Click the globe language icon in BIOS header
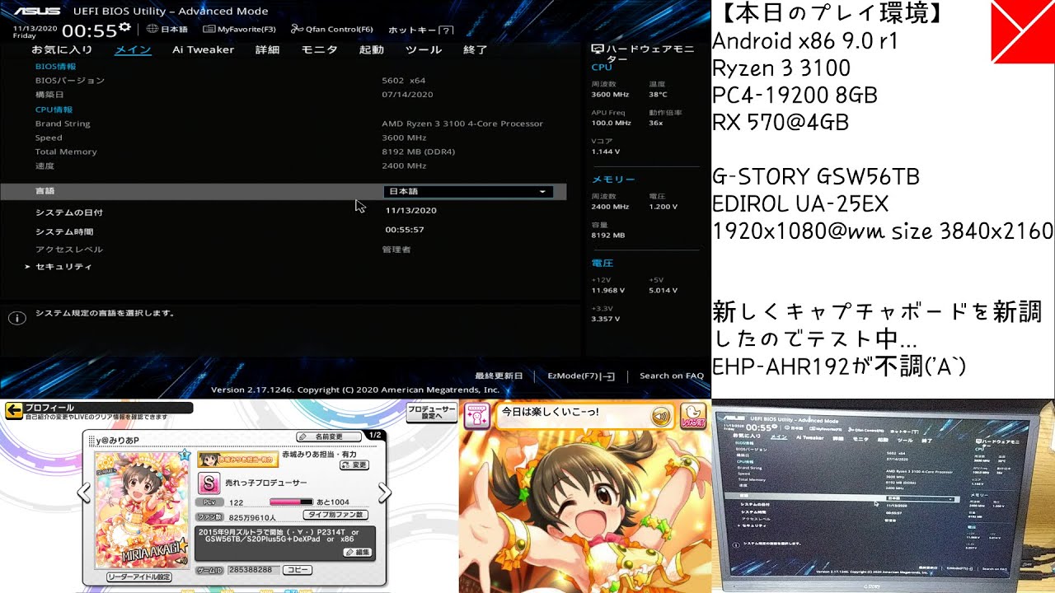The width and height of the screenshot is (1055, 593). click(152, 29)
